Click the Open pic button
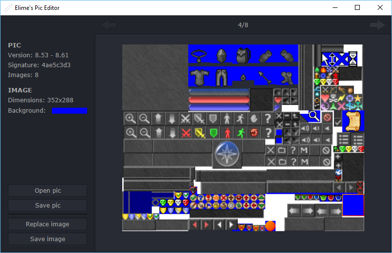Image resolution: width=392 pixels, height=253 pixels. click(x=48, y=191)
